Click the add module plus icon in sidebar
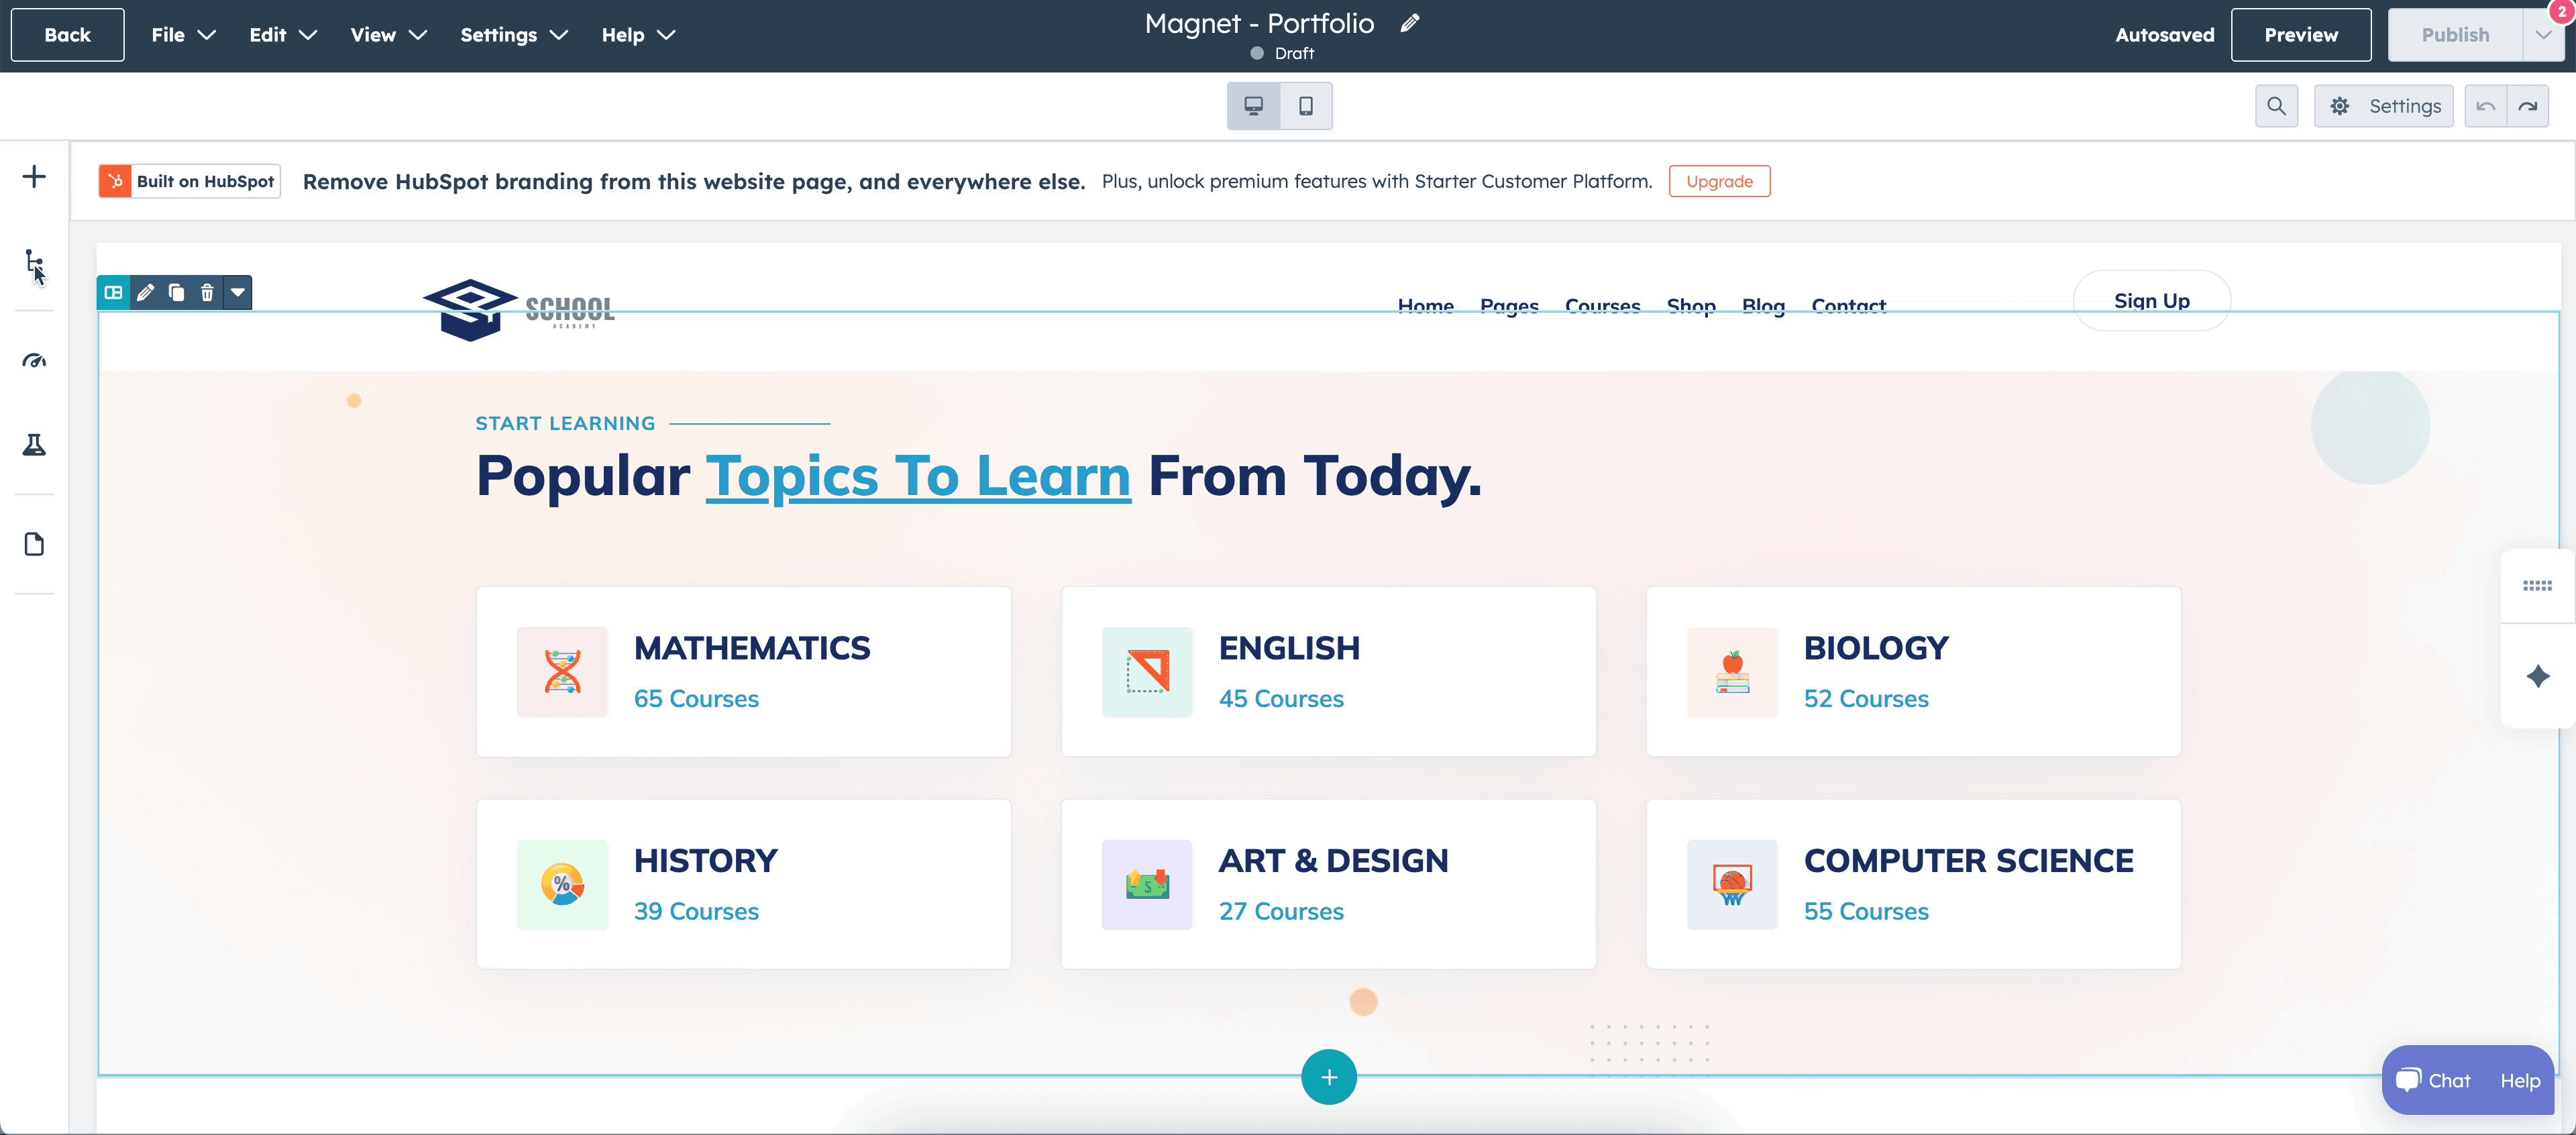Viewport: 2576px width, 1135px height. tap(34, 177)
